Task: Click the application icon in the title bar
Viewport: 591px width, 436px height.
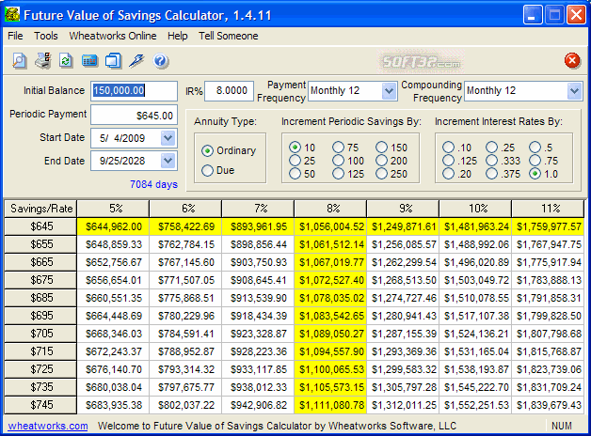Action: (x=11, y=15)
